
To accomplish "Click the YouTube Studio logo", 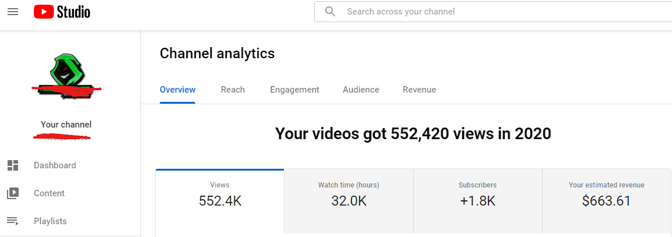I will point(62,12).
